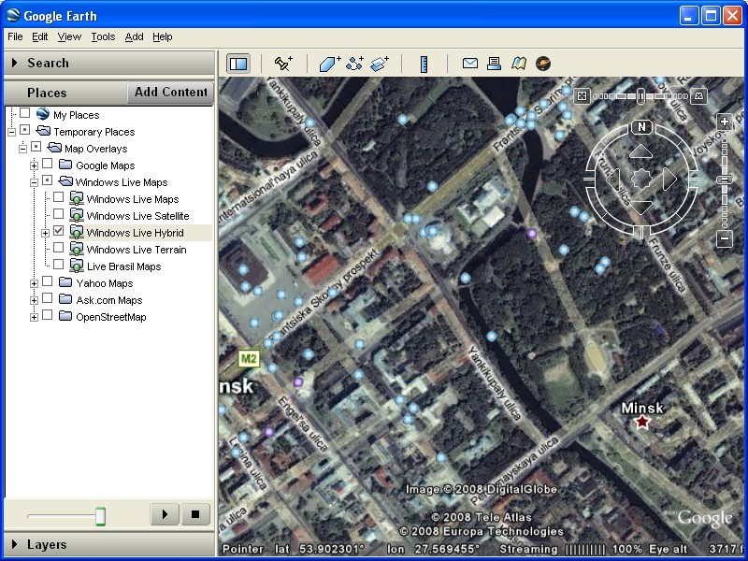Disable the Windows Live Hybrid checkbox
748x561 pixels.
[58, 232]
